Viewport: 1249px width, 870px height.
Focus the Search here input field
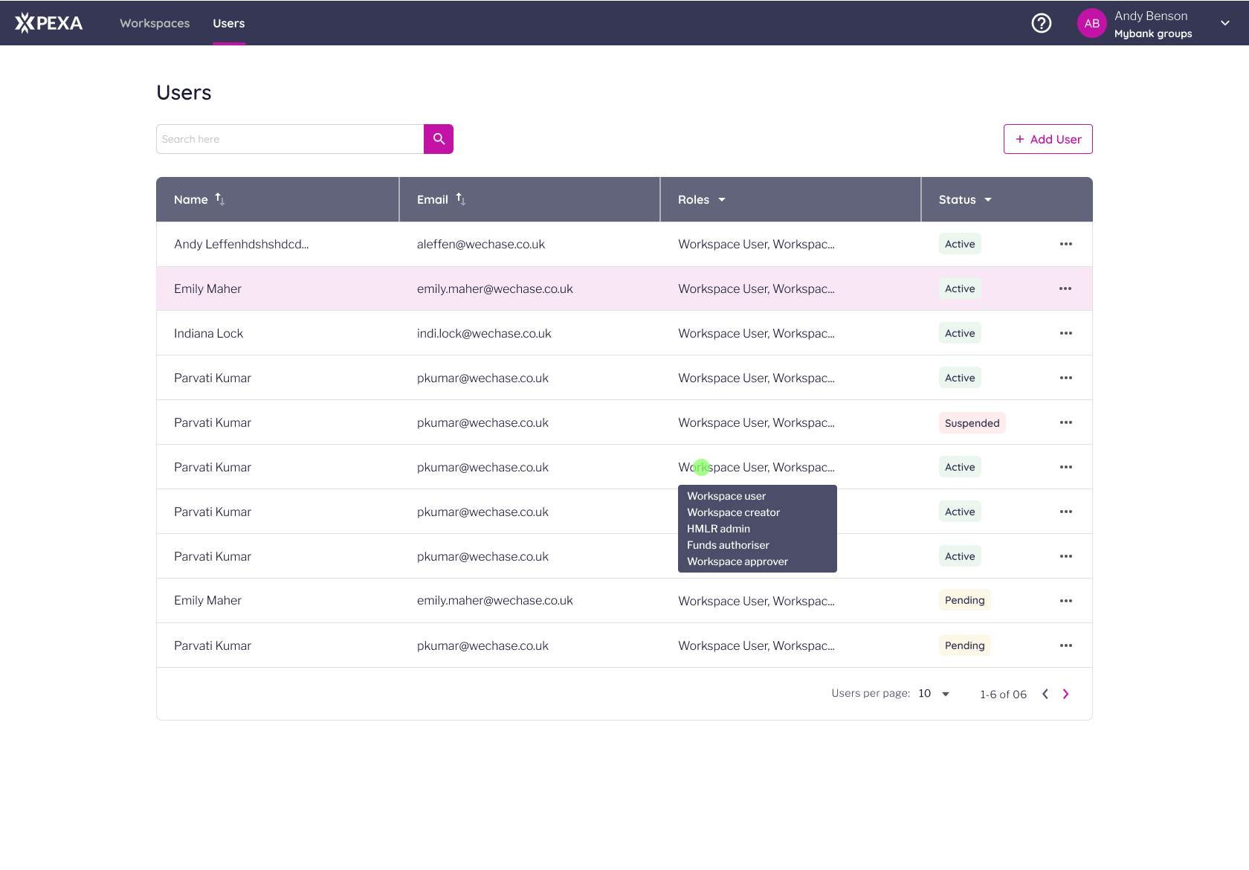click(x=290, y=139)
